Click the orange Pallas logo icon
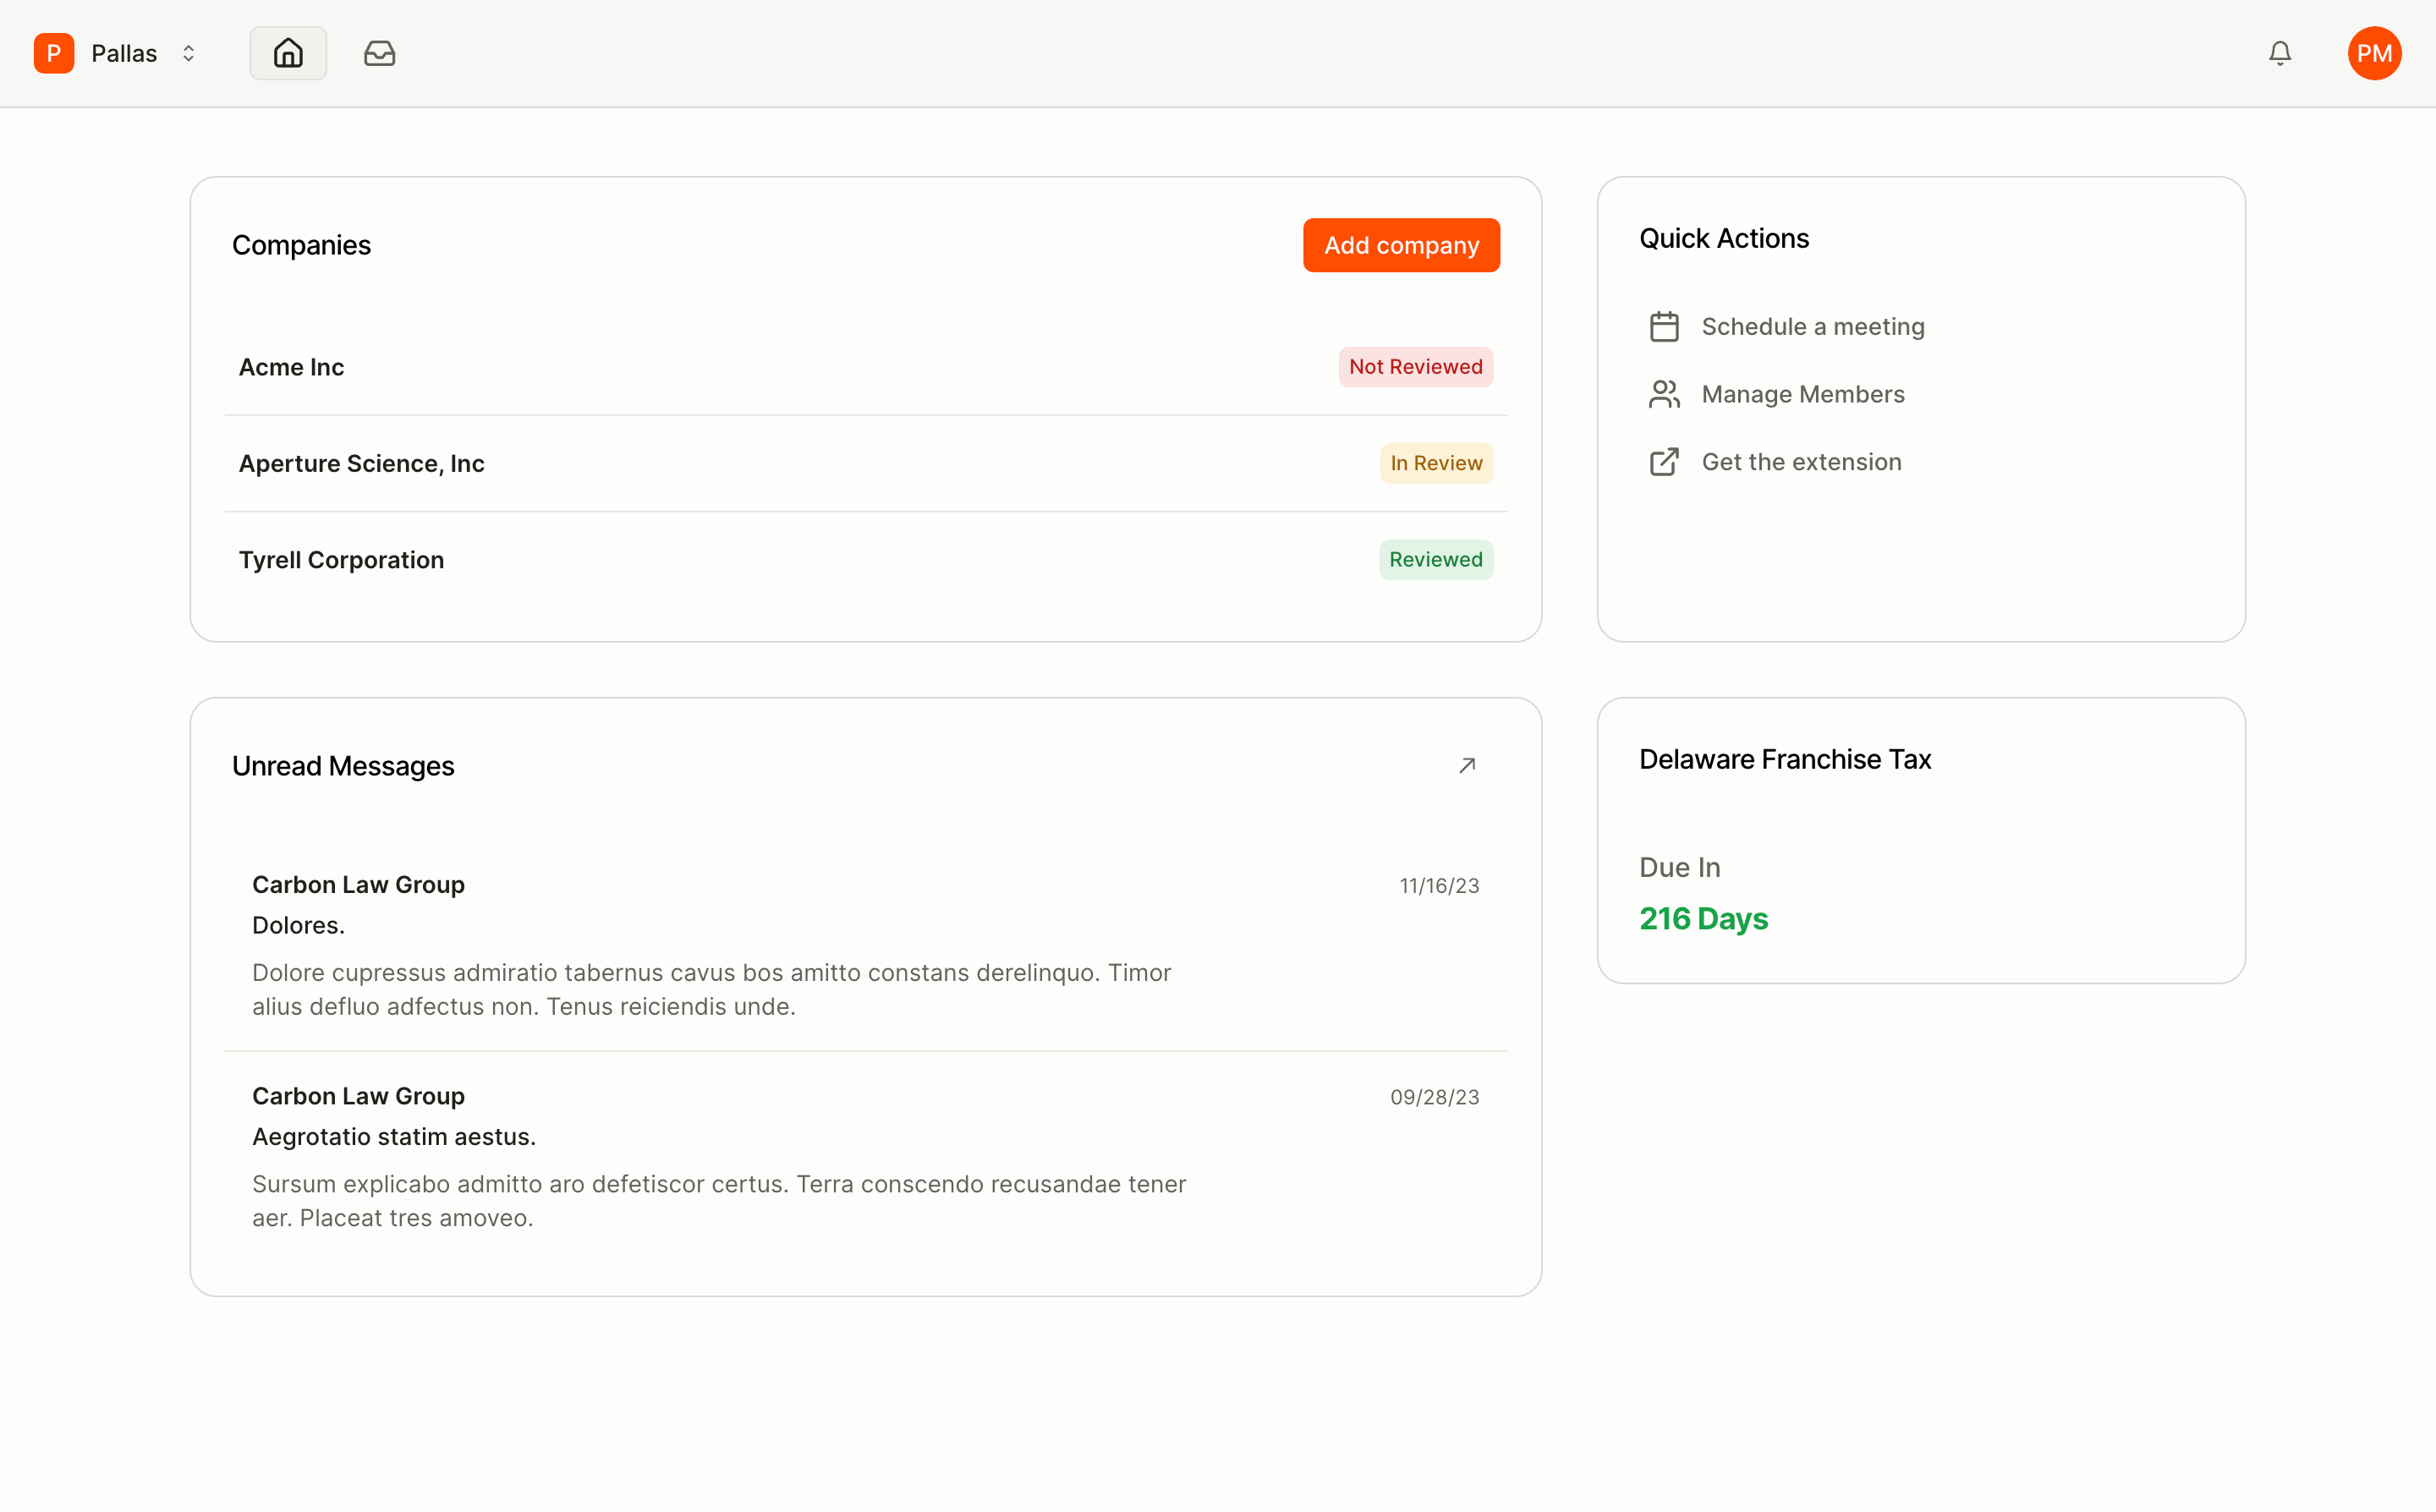2436x1512 pixels. (x=54, y=53)
